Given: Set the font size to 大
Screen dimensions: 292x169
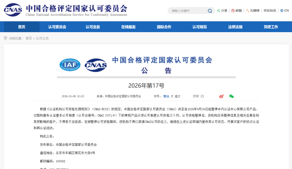Looking at the screenshot, I should pos(172,96).
